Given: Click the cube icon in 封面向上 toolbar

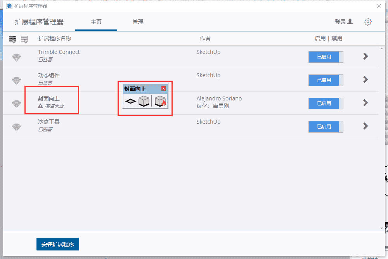Looking at the screenshot, I should [x=144, y=101].
